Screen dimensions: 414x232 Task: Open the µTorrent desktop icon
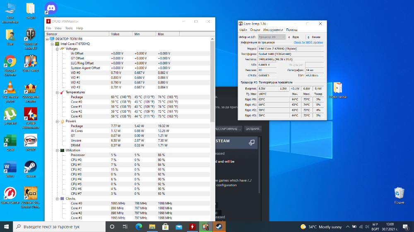tap(10, 116)
